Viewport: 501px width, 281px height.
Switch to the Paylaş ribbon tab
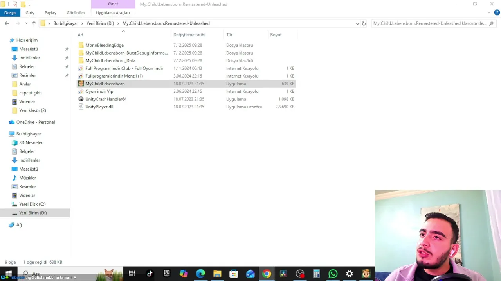tap(50, 13)
